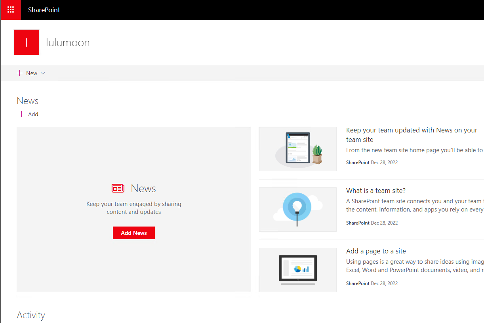Click the Add link under News

(33, 114)
